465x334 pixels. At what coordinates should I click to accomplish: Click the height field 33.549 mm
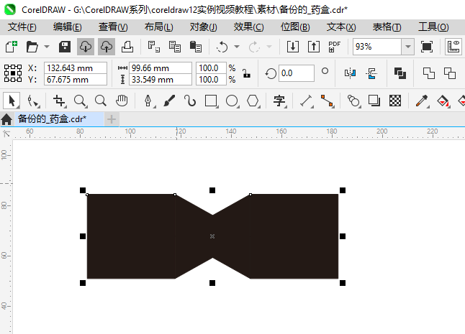coord(161,80)
